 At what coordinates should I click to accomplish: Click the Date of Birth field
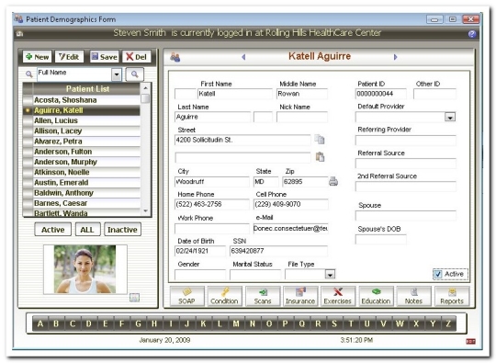point(200,251)
